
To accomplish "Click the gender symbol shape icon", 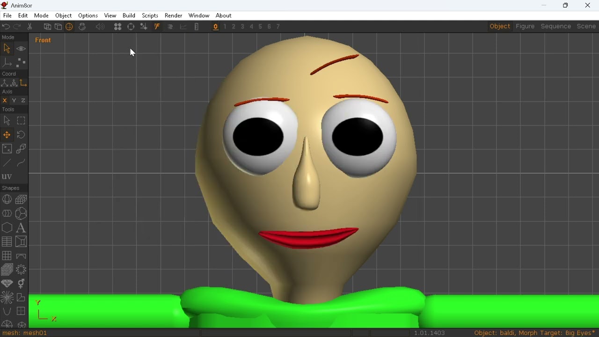I will 21,284.
